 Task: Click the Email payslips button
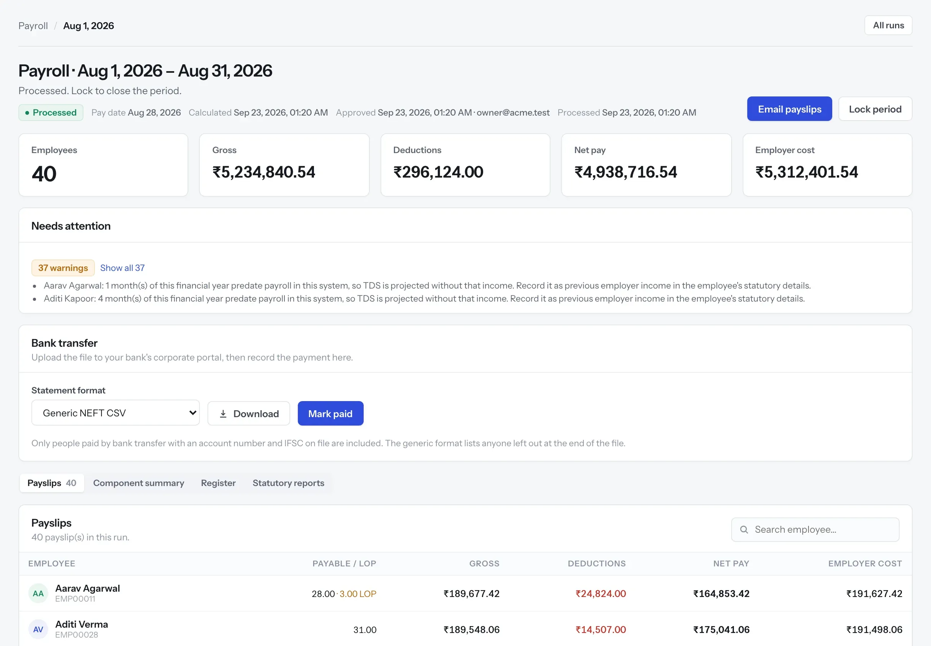(x=789, y=109)
